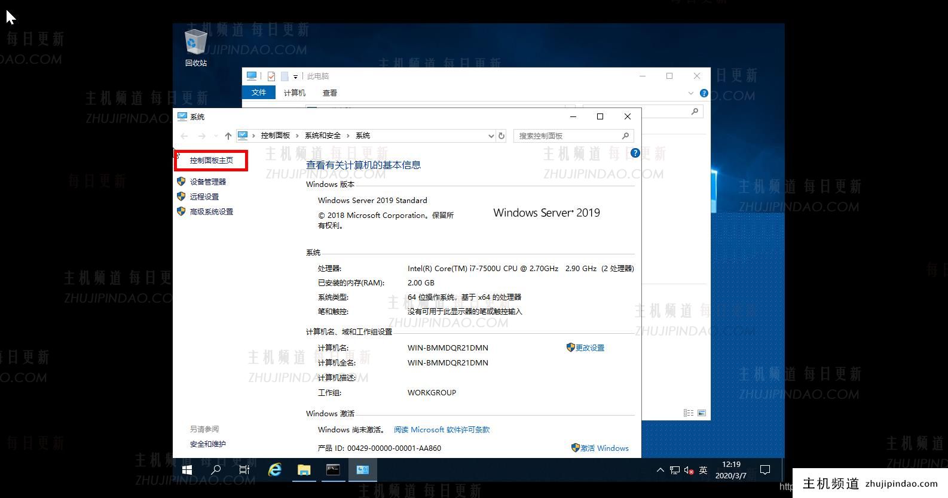
Task: Show hidden system tray icons
Action: tap(660, 470)
